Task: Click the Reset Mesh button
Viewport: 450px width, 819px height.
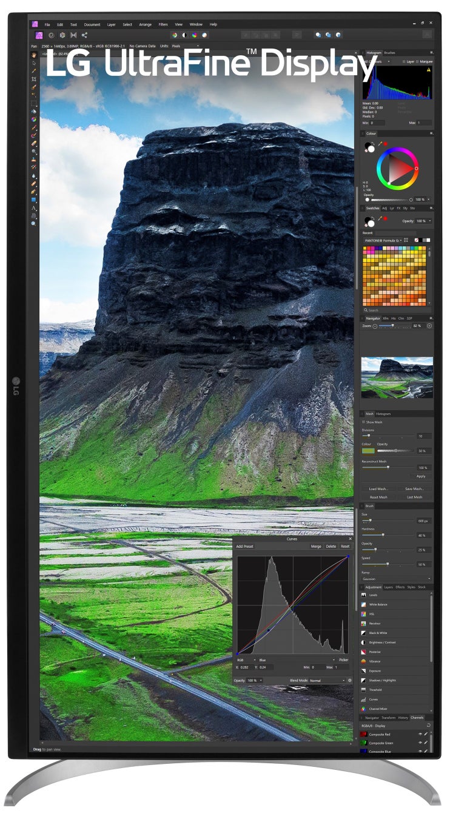Action: (x=378, y=497)
